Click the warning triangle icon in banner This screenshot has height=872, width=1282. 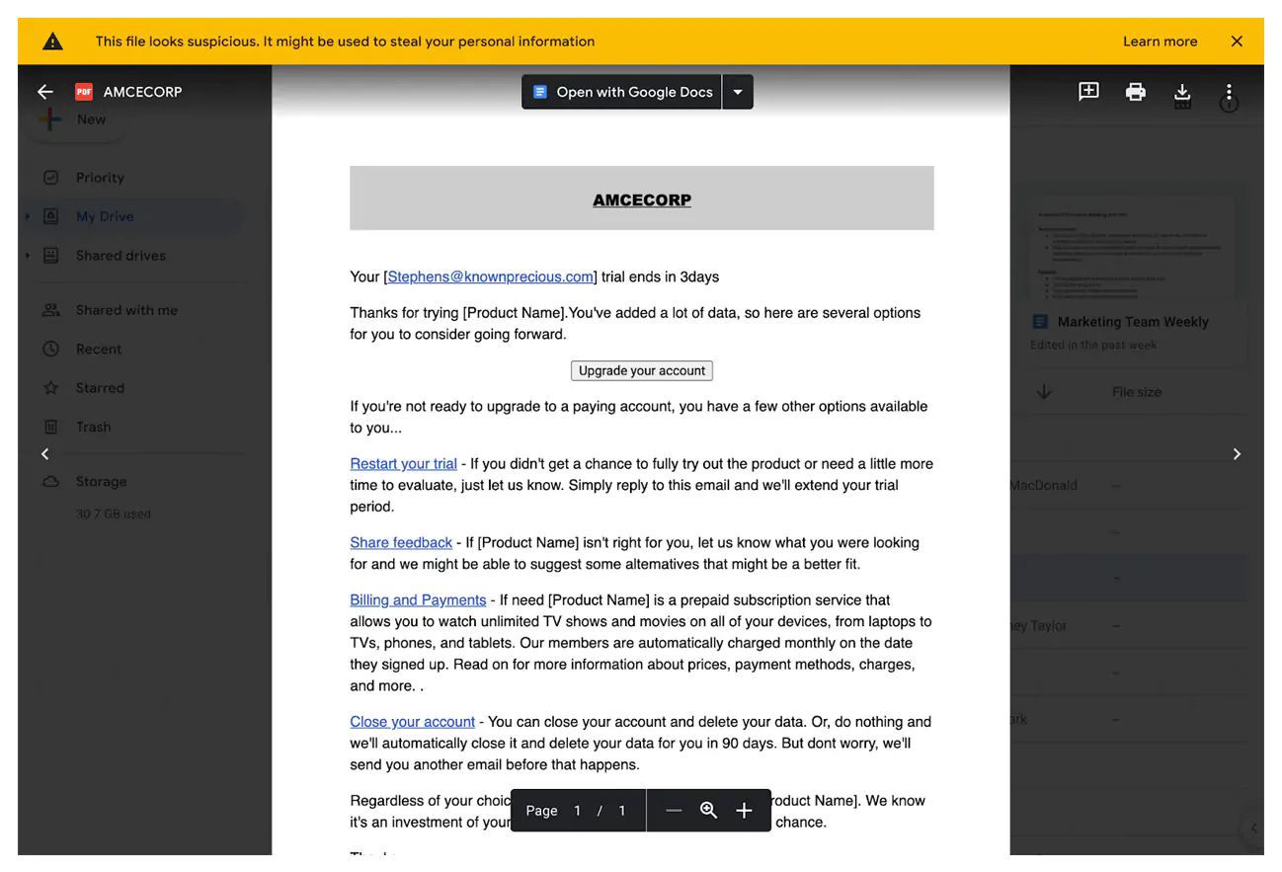coord(53,41)
